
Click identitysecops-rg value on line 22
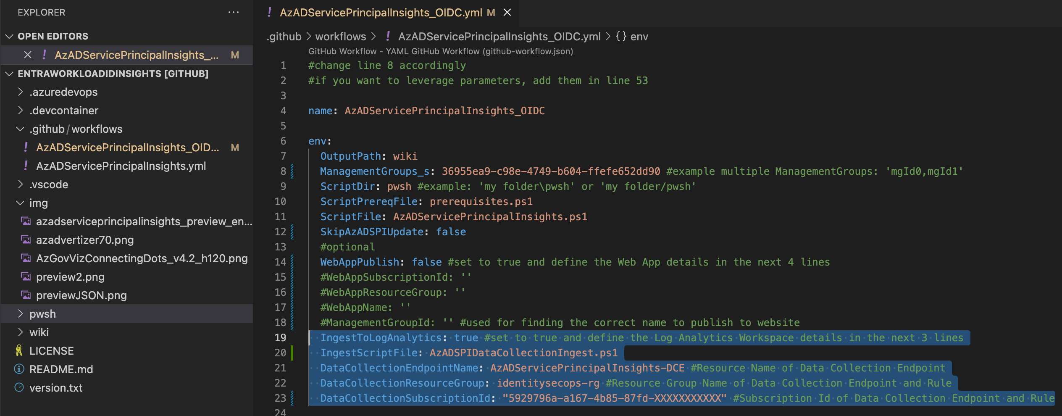548,383
